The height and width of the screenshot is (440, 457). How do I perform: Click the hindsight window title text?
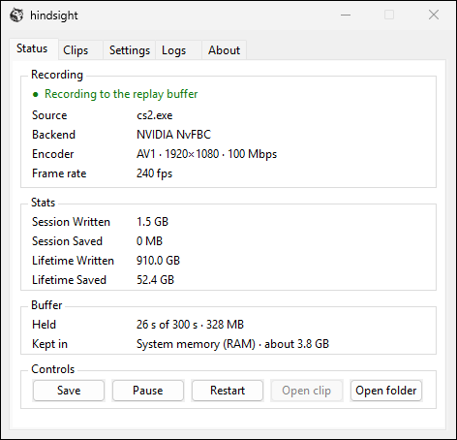point(54,16)
